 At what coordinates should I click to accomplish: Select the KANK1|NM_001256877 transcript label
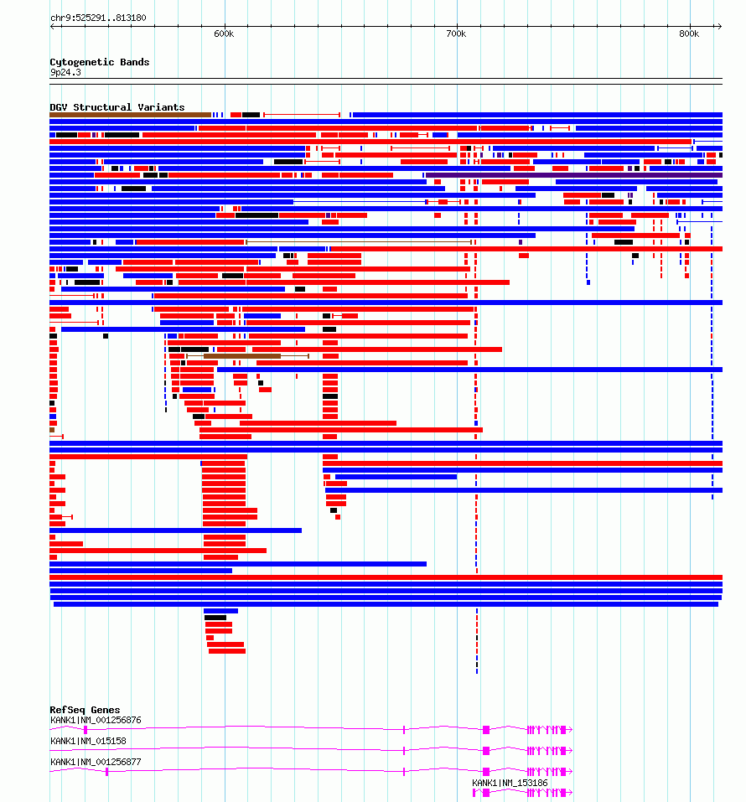click(96, 762)
